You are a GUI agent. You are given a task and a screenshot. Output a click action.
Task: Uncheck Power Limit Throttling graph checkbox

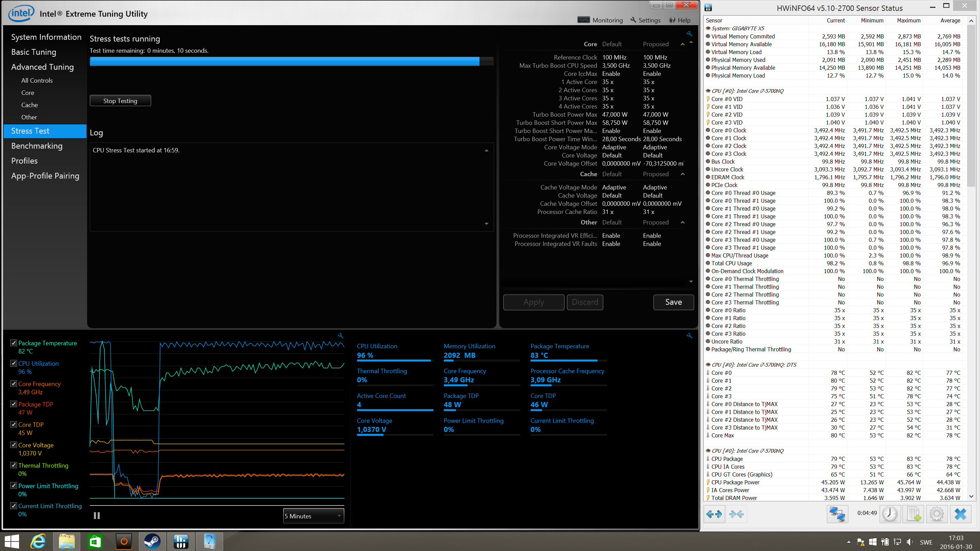click(x=13, y=486)
